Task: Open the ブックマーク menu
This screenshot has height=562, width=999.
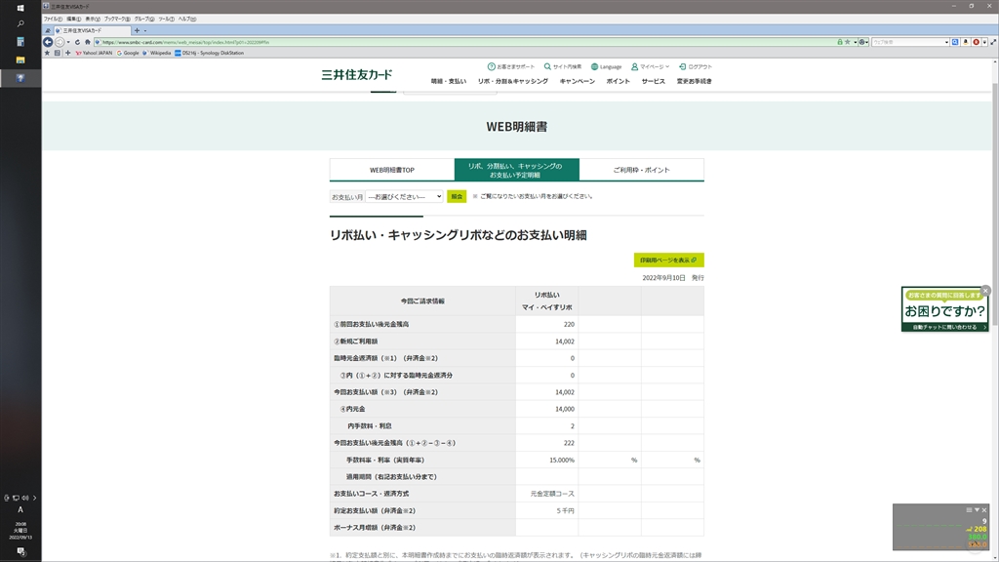Action: (x=117, y=20)
